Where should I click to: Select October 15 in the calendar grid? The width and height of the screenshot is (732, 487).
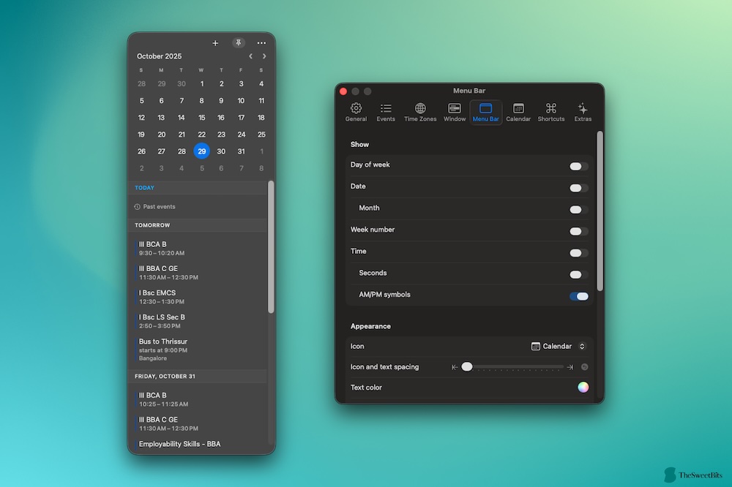[201, 118]
